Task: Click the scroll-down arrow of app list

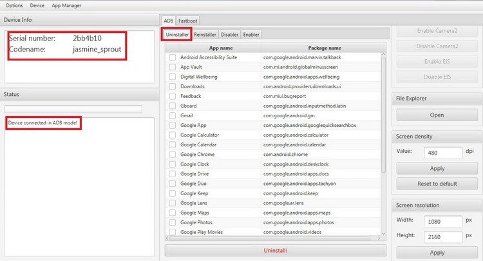Action: click(x=384, y=233)
